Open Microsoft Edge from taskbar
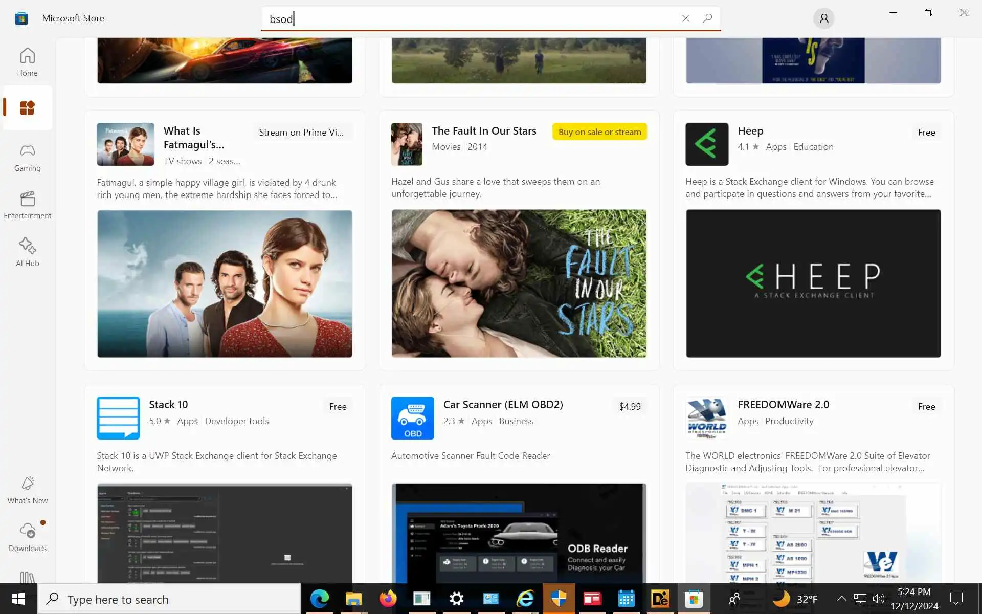The height and width of the screenshot is (614, 982). coord(320,599)
